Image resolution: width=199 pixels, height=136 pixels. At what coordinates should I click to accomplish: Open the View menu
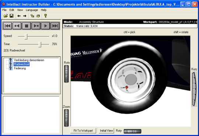(20, 10)
